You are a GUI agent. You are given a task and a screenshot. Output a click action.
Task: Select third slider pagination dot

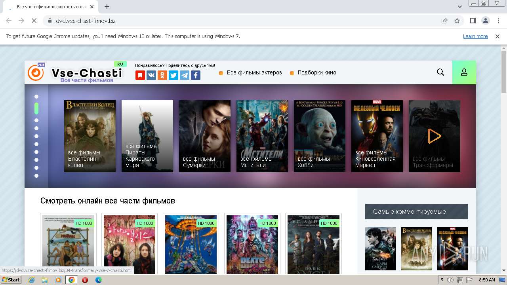pos(36,120)
